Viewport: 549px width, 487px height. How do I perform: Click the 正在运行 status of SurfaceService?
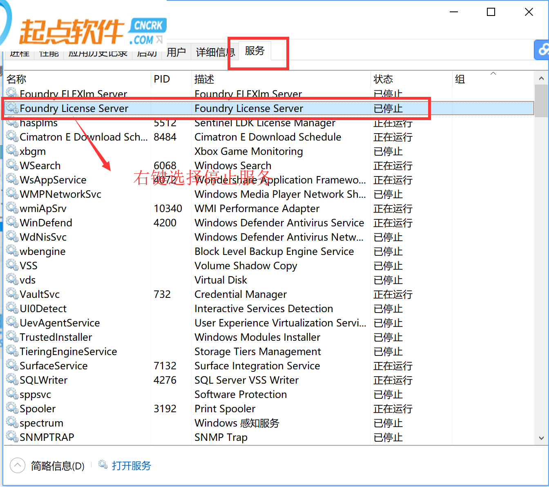pyautogui.click(x=393, y=366)
